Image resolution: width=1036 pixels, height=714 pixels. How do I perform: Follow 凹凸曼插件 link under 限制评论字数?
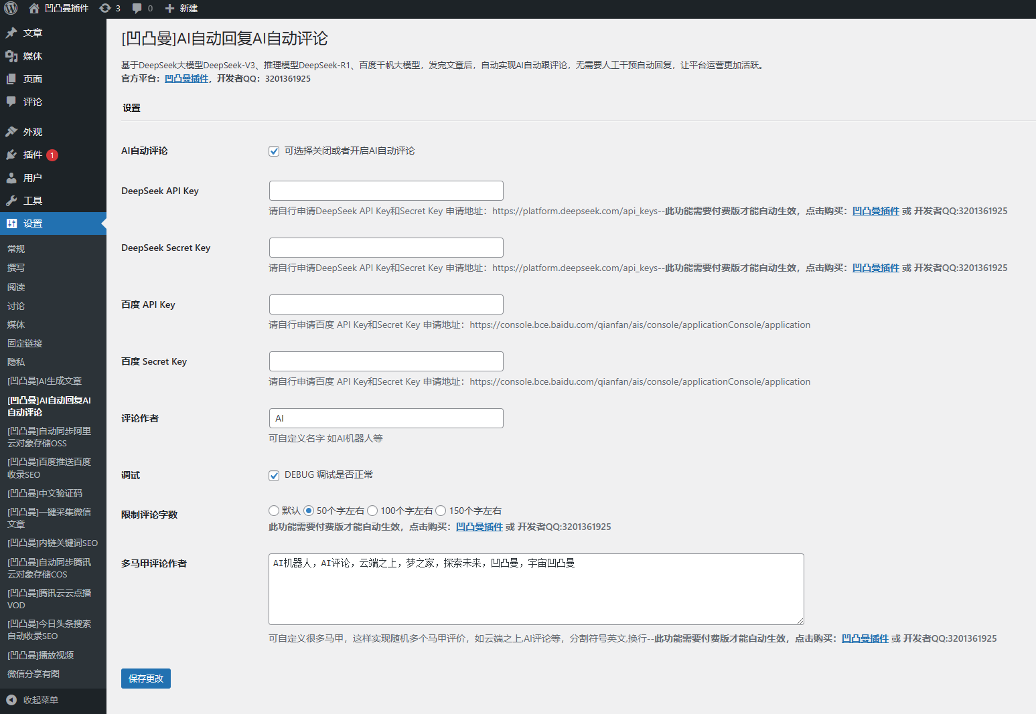pyautogui.click(x=479, y=527)
